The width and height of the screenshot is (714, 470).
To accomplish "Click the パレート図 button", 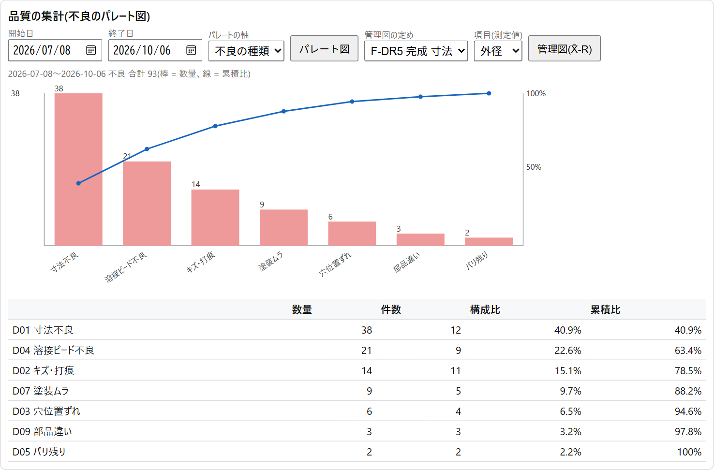I will (x=324, y=49).
